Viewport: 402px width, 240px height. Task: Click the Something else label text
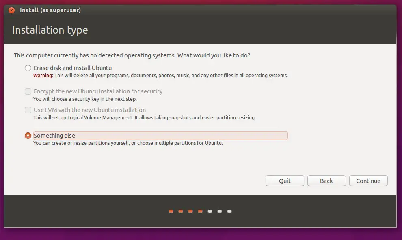(x=54, y=136)
